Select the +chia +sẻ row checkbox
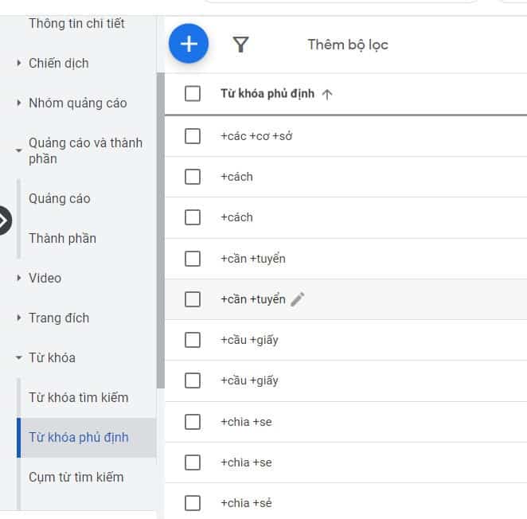 point(193,503)
